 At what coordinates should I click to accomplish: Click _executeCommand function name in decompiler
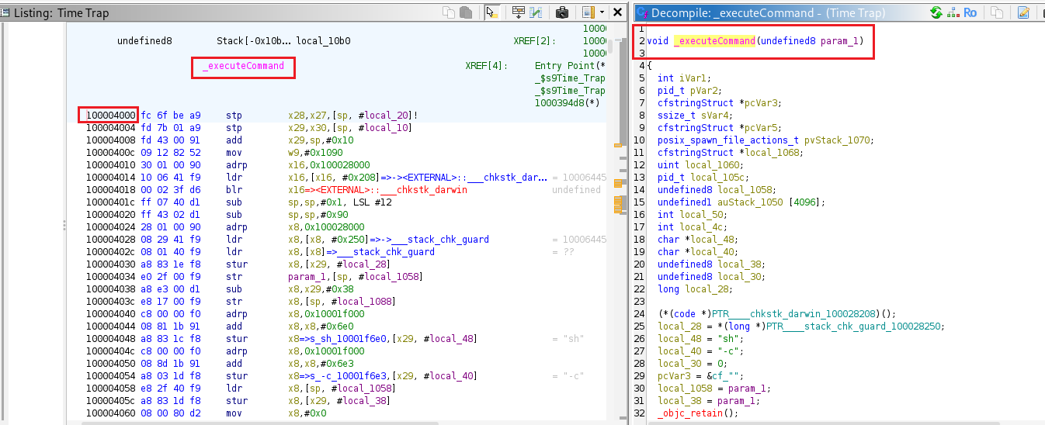[714, 40]
